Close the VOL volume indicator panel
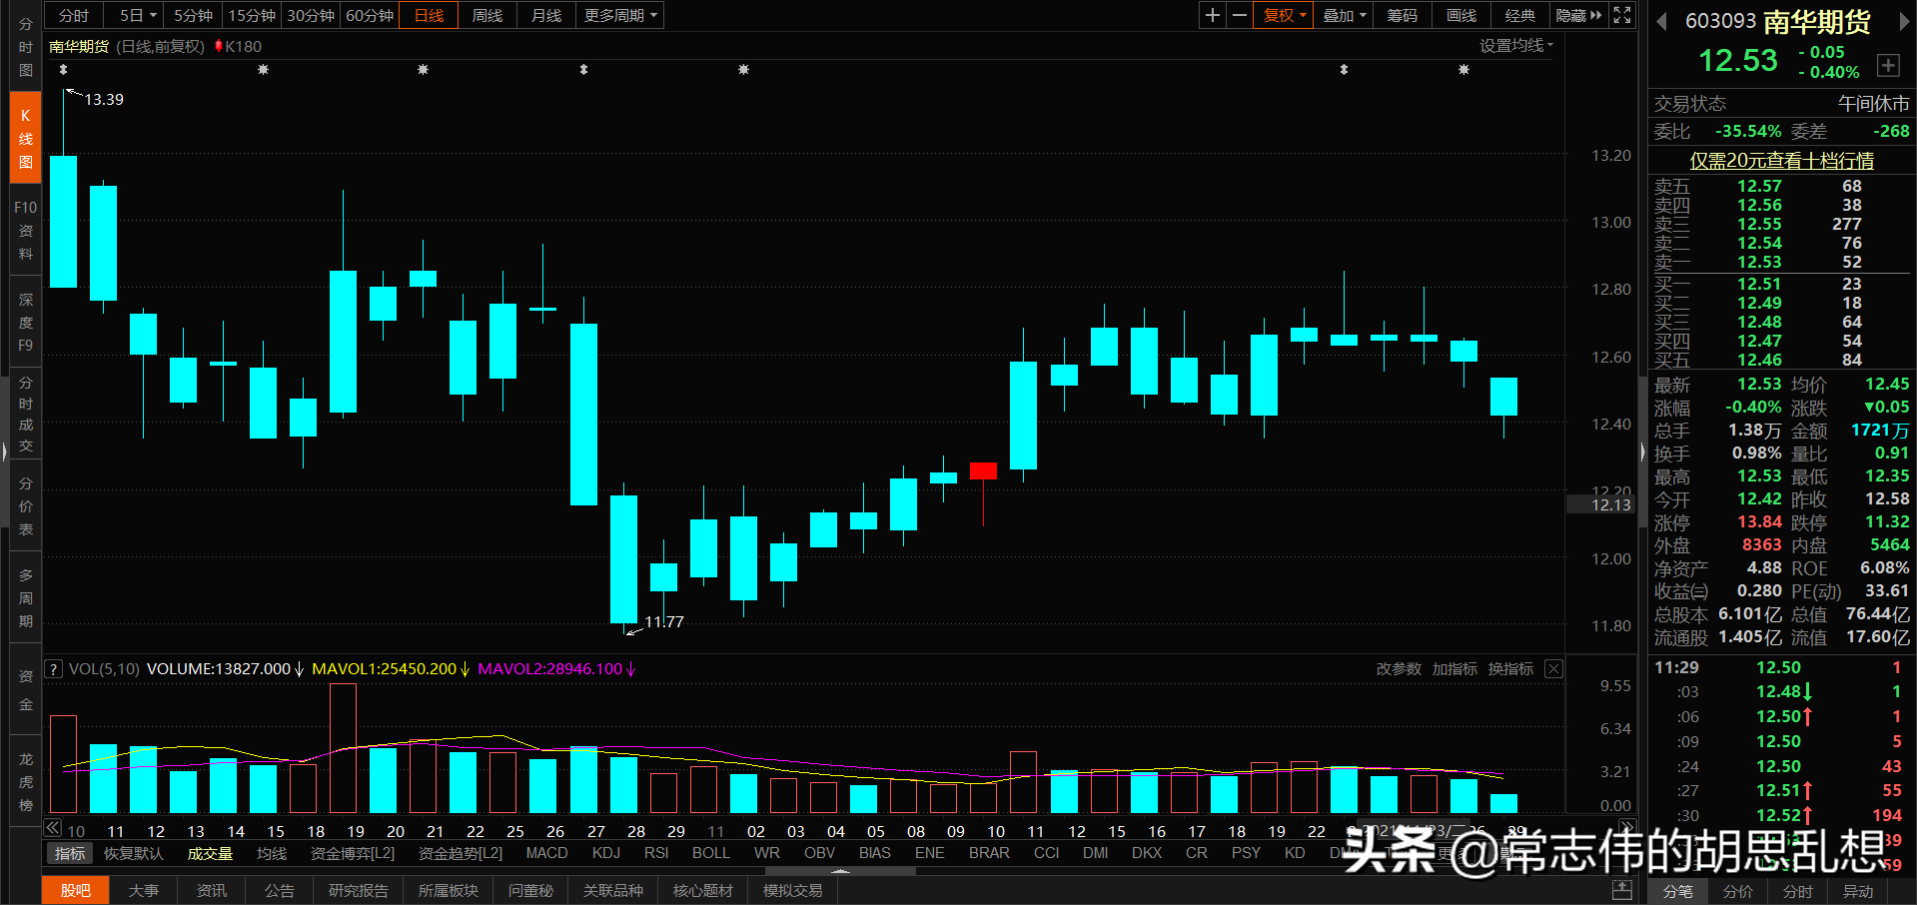Screen dimensions: 1917x905 (1553, 668)
